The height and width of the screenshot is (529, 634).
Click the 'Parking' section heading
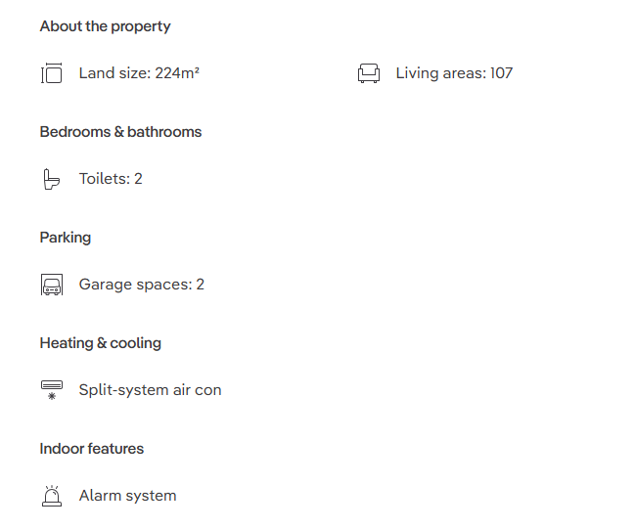(x=66, y=238)
